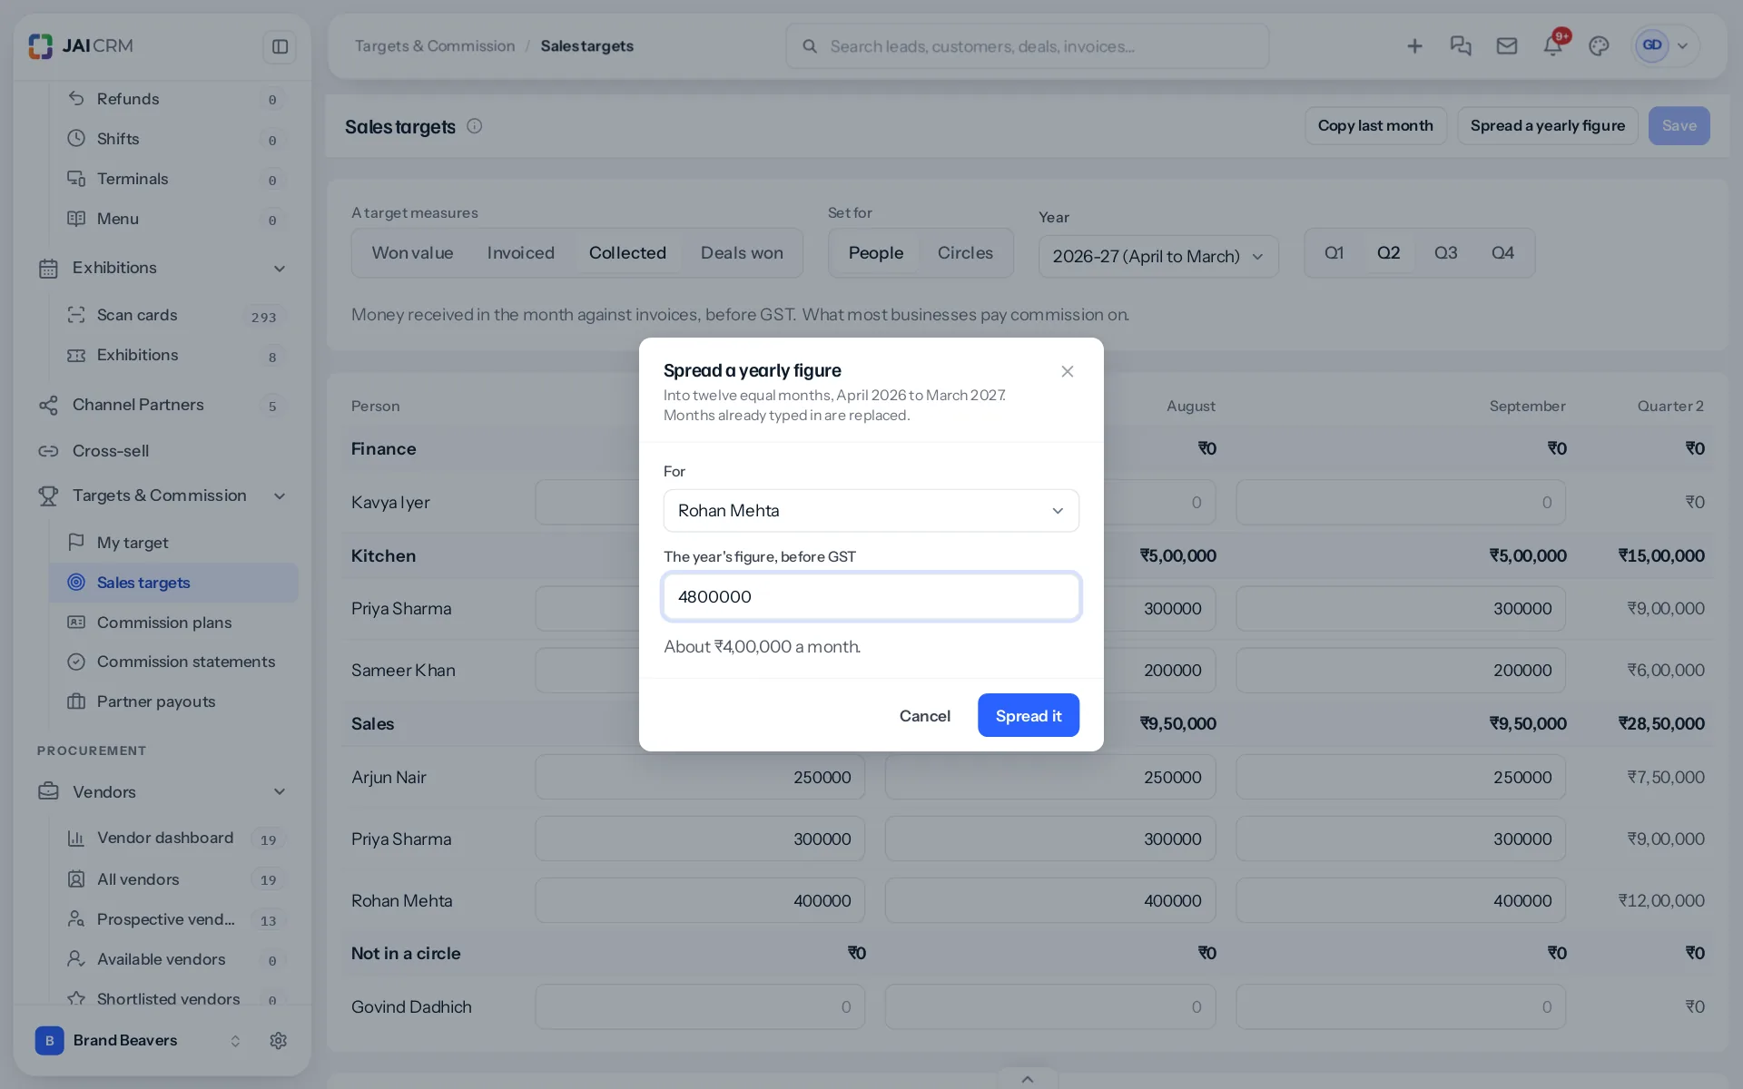Viewport: 1743px width, 1089px height.
Task: Open Commission statements page
Action: click(173, 662)
